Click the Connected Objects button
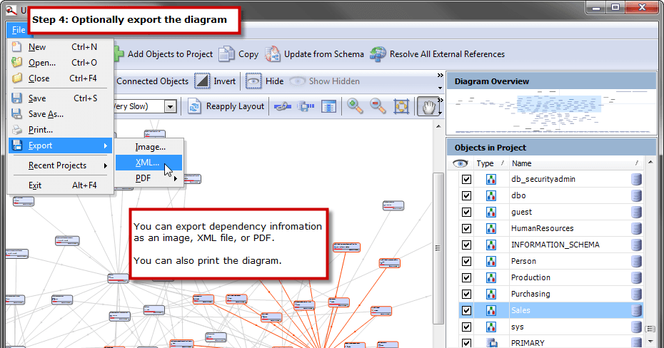 pyautogui.click(x=152, y=81)
